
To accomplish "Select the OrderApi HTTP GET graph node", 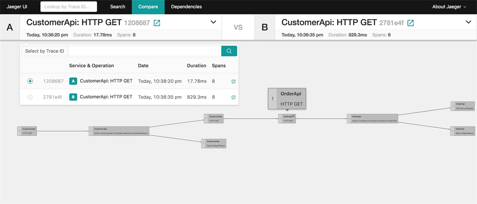I will pyautogui.click(x=287, y=119).
